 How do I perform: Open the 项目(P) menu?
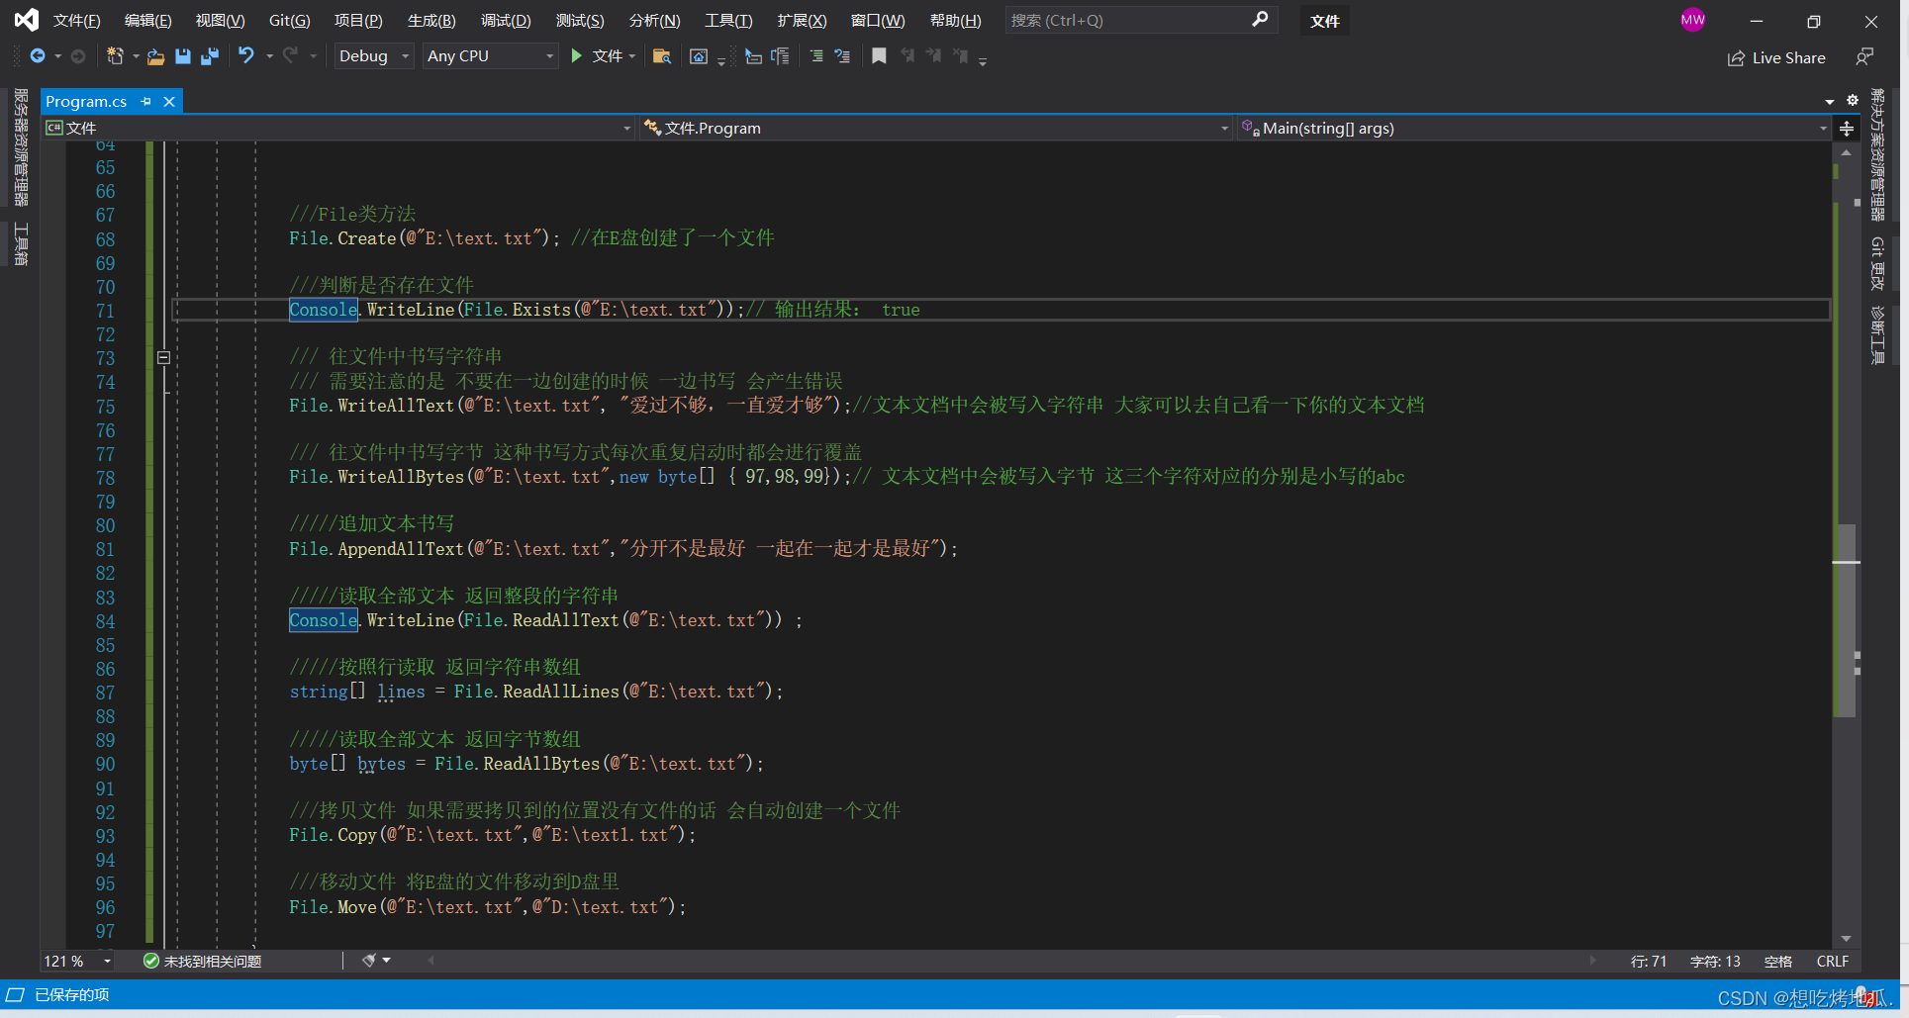[x=358, y=20]
